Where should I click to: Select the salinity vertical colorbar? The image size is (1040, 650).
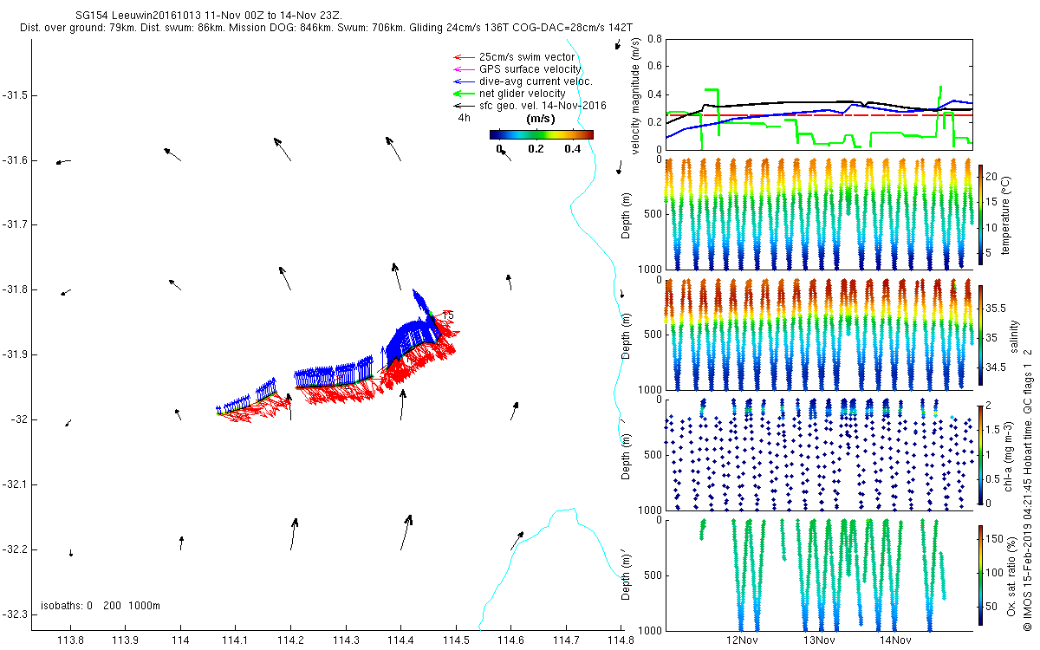981,334
